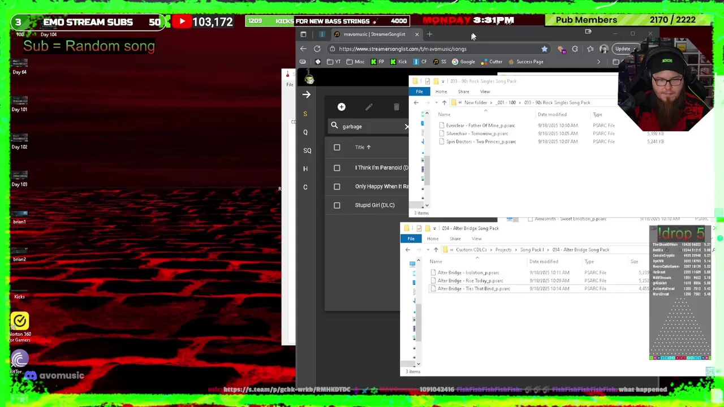Click the pencil edit icon in StreamerSonglist

[x=369, y=107]
